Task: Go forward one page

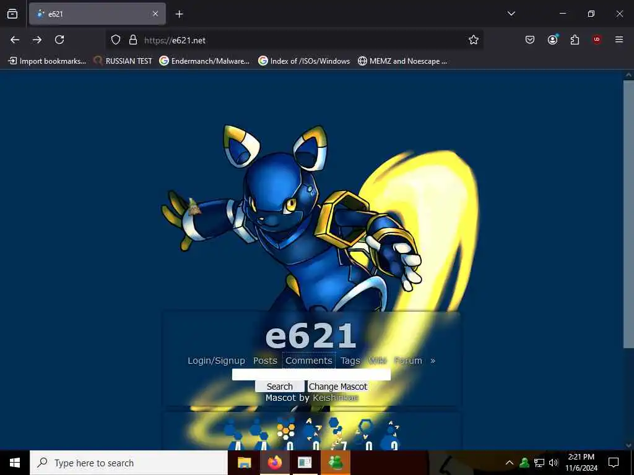Action: coord(37,40)
